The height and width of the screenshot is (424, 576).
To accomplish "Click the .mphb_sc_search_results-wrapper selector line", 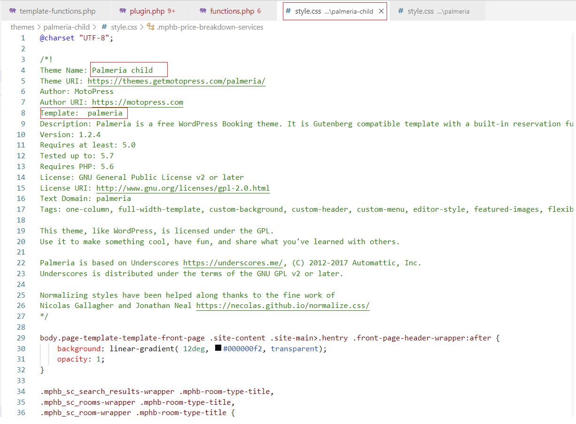I will [157, 392].
